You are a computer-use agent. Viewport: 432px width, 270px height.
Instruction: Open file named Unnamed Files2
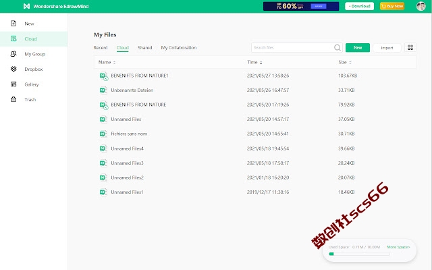(127, 178)
